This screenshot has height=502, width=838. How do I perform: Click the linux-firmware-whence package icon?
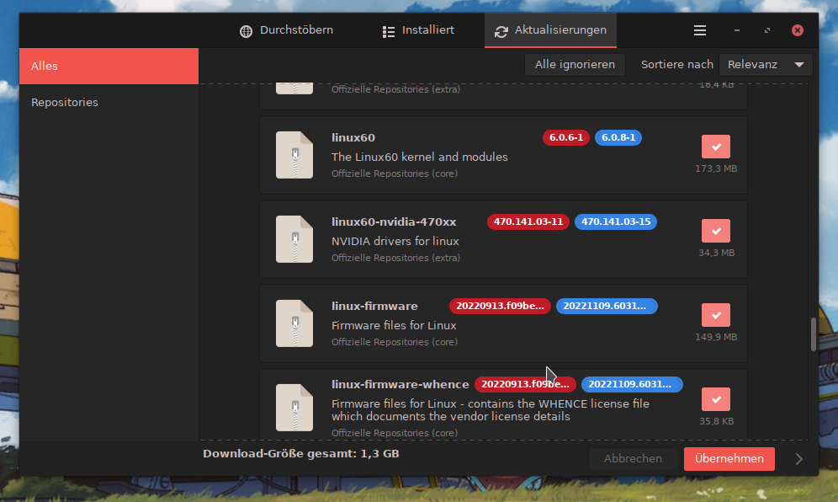(294, 408)
